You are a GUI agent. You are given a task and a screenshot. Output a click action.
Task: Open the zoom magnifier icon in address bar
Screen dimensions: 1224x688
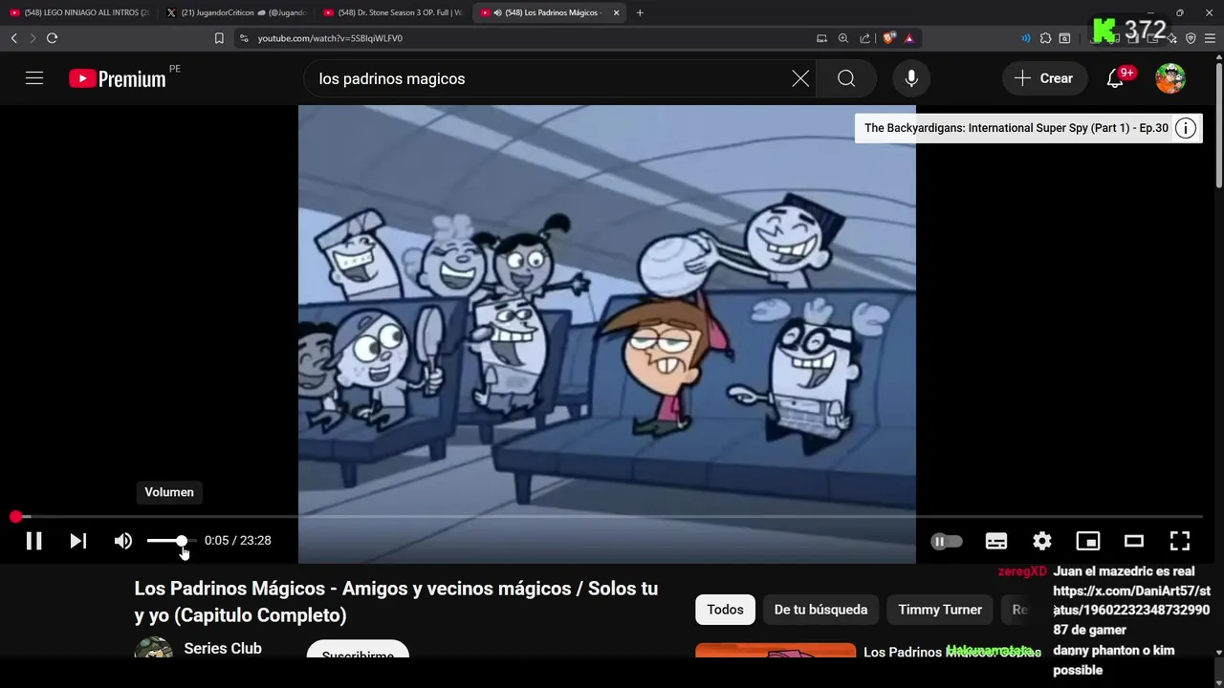coord(843,38)
